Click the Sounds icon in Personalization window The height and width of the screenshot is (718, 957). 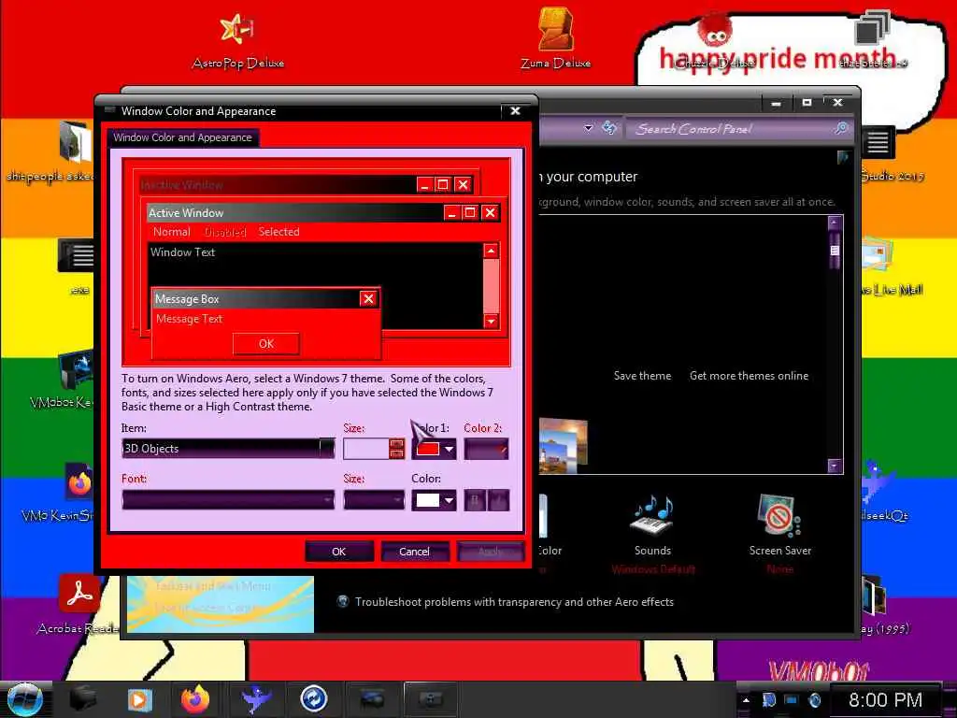coord(652,516)
